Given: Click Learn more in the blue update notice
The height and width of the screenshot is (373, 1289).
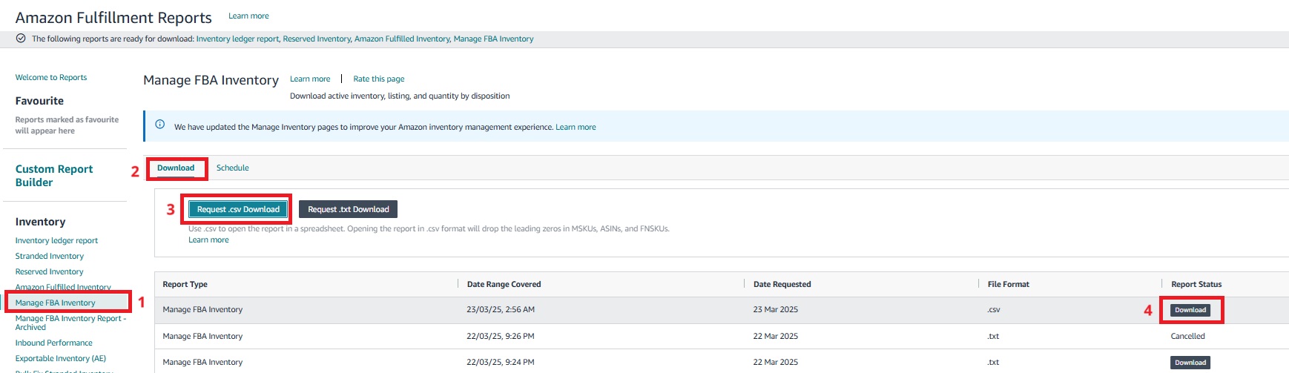Looking at the screenshot, I should [576, 128].
